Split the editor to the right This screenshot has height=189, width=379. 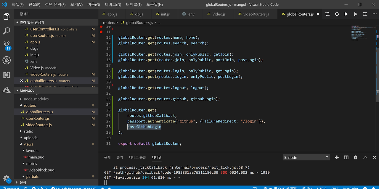(365, 14)
